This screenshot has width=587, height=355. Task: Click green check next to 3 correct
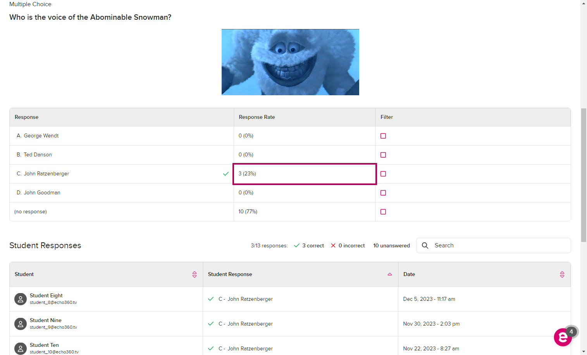[x=297, y=245]
